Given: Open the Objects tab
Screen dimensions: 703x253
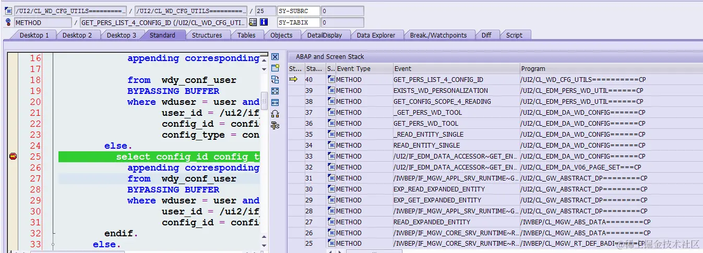Looking at the screenshot, I should click(x=281, y=35).
